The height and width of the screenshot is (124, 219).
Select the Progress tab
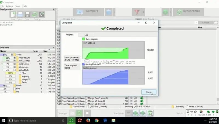(70, 35)
